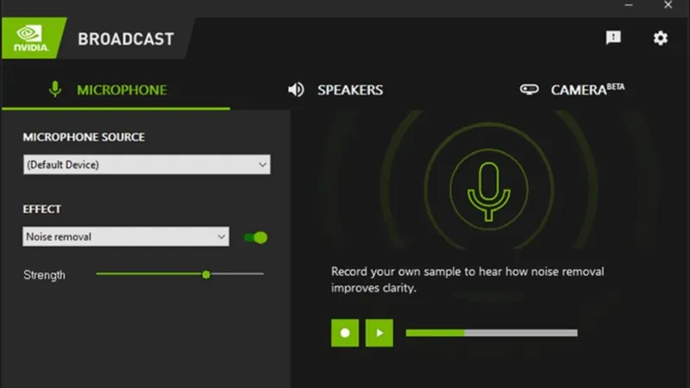Click the Strength label
This screenshot has height=388, width=690.
[x=44, y=275]
